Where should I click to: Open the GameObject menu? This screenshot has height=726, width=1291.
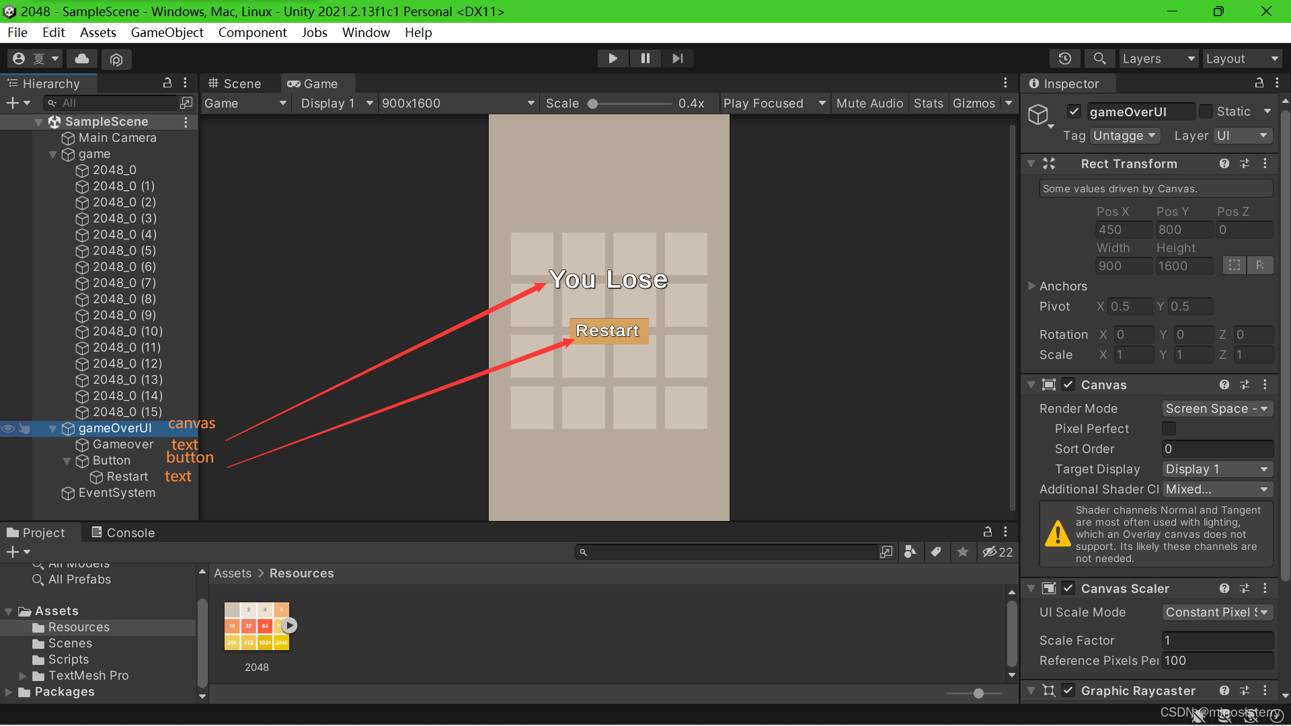click(x=167, y=32)
